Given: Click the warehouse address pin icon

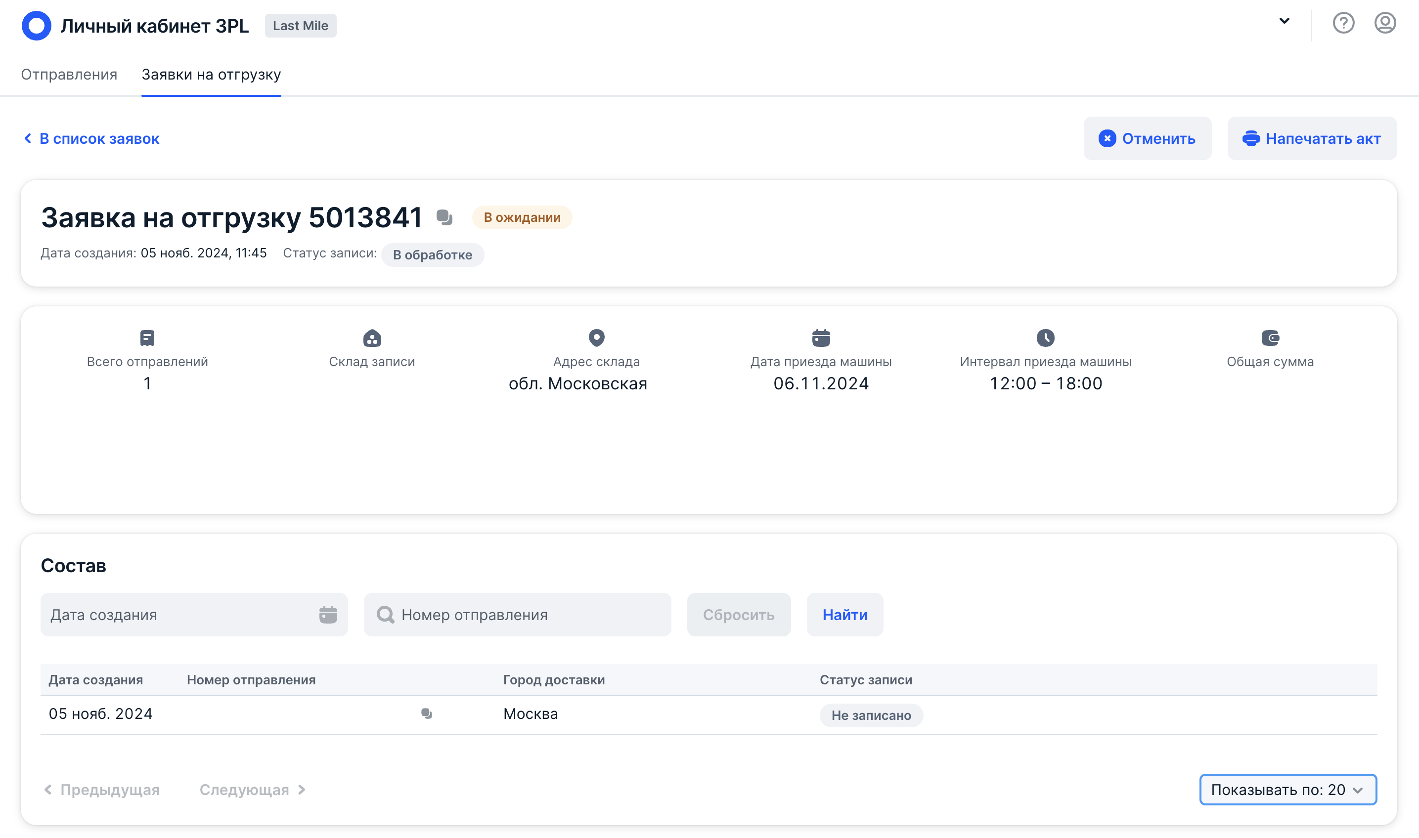Looking at the screenshot, I should (596, 337).
